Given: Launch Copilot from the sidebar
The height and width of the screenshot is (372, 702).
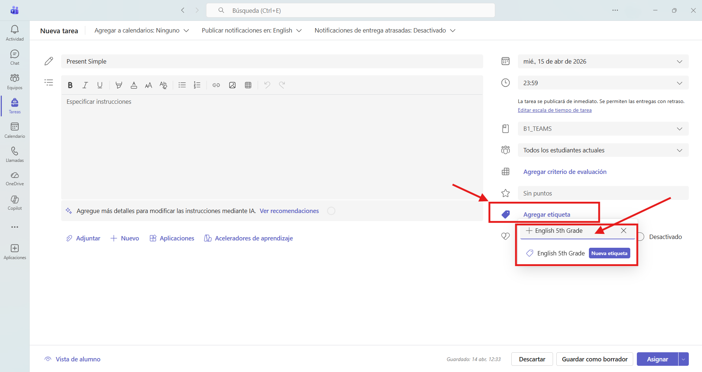Looking at the screenshot, I should click(x=15, y=202).
